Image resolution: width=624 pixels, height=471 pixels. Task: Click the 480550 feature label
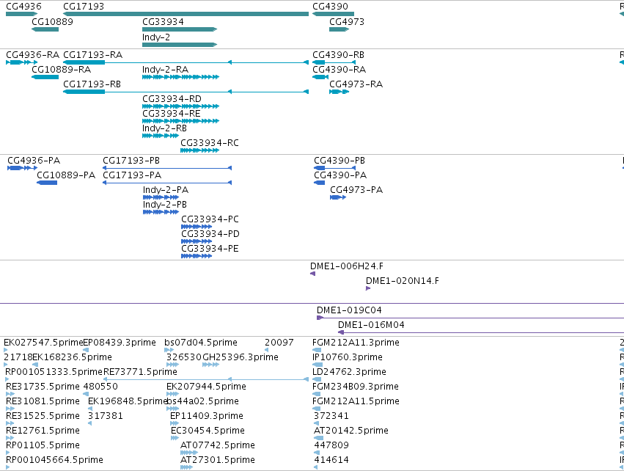[100, 387]
